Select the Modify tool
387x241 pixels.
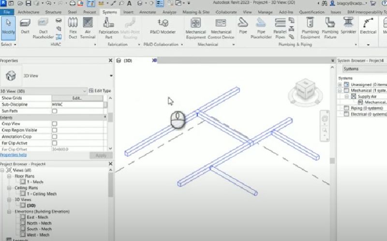point(8,28)
